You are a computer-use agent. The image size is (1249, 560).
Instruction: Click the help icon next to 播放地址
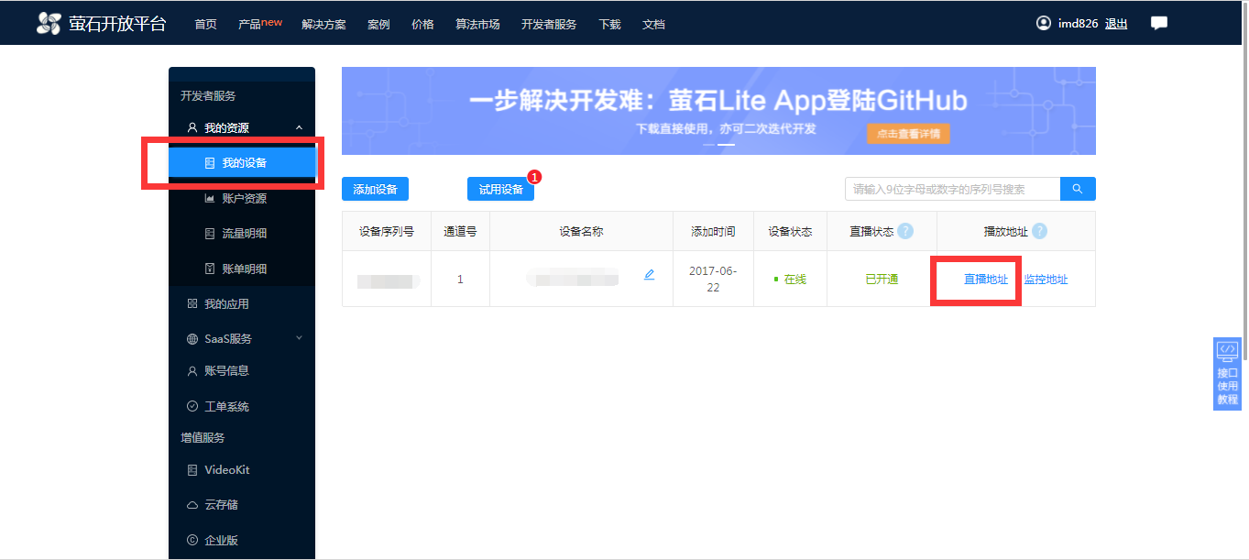click(1039, 231)
